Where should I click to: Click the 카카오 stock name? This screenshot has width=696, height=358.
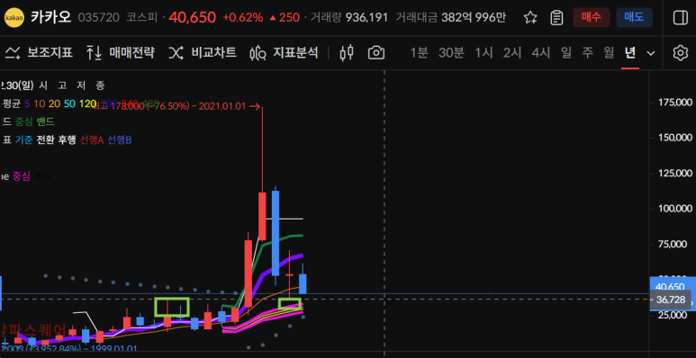click(x=51, y=17)
